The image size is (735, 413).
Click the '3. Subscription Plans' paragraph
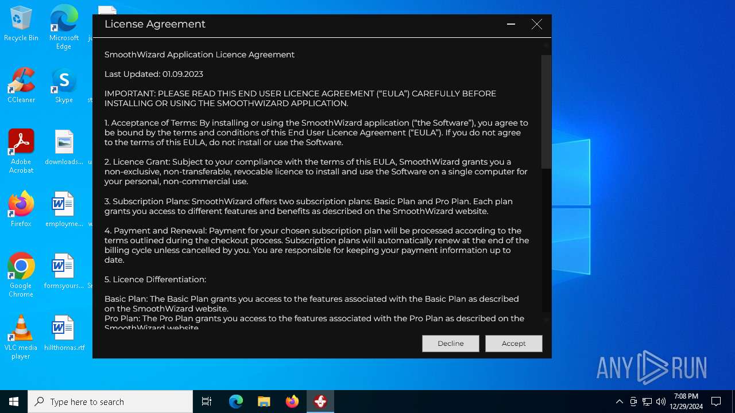[308, 206]
